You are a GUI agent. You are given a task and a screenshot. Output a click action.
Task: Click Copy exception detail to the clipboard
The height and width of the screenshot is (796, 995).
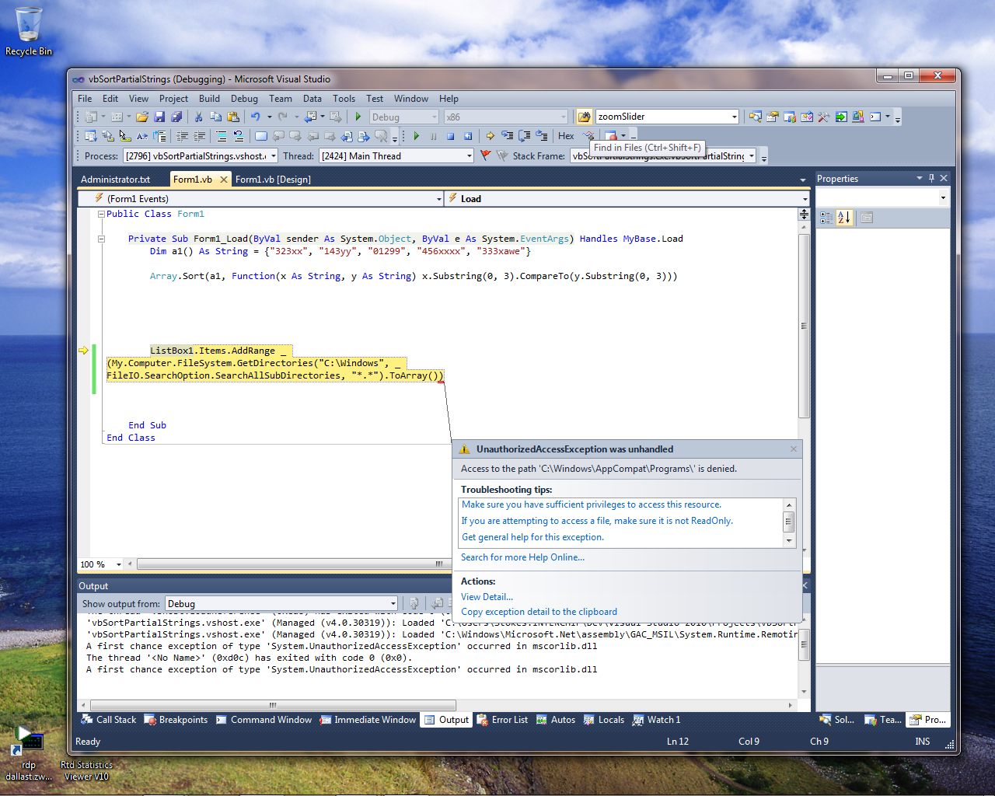point(539,612)
